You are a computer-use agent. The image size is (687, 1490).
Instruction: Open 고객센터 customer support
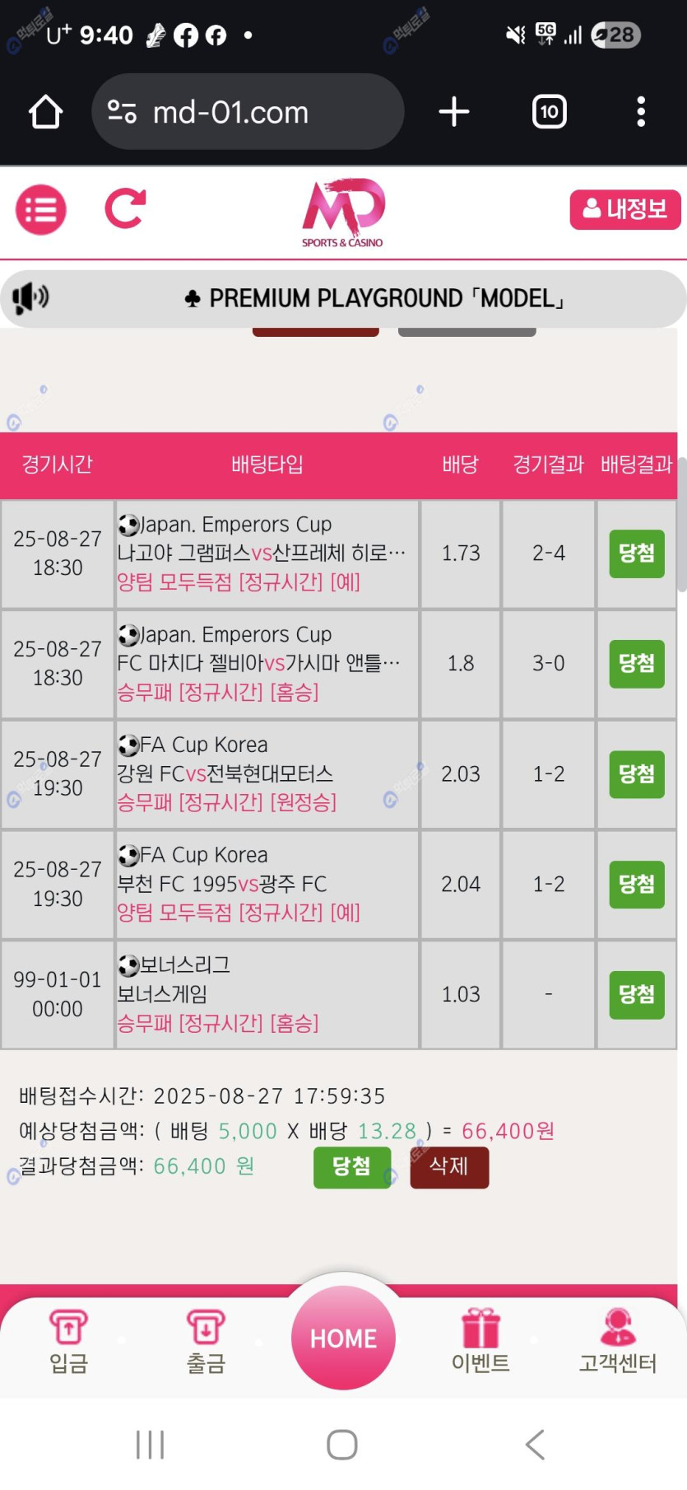(x=617, y=1341)
